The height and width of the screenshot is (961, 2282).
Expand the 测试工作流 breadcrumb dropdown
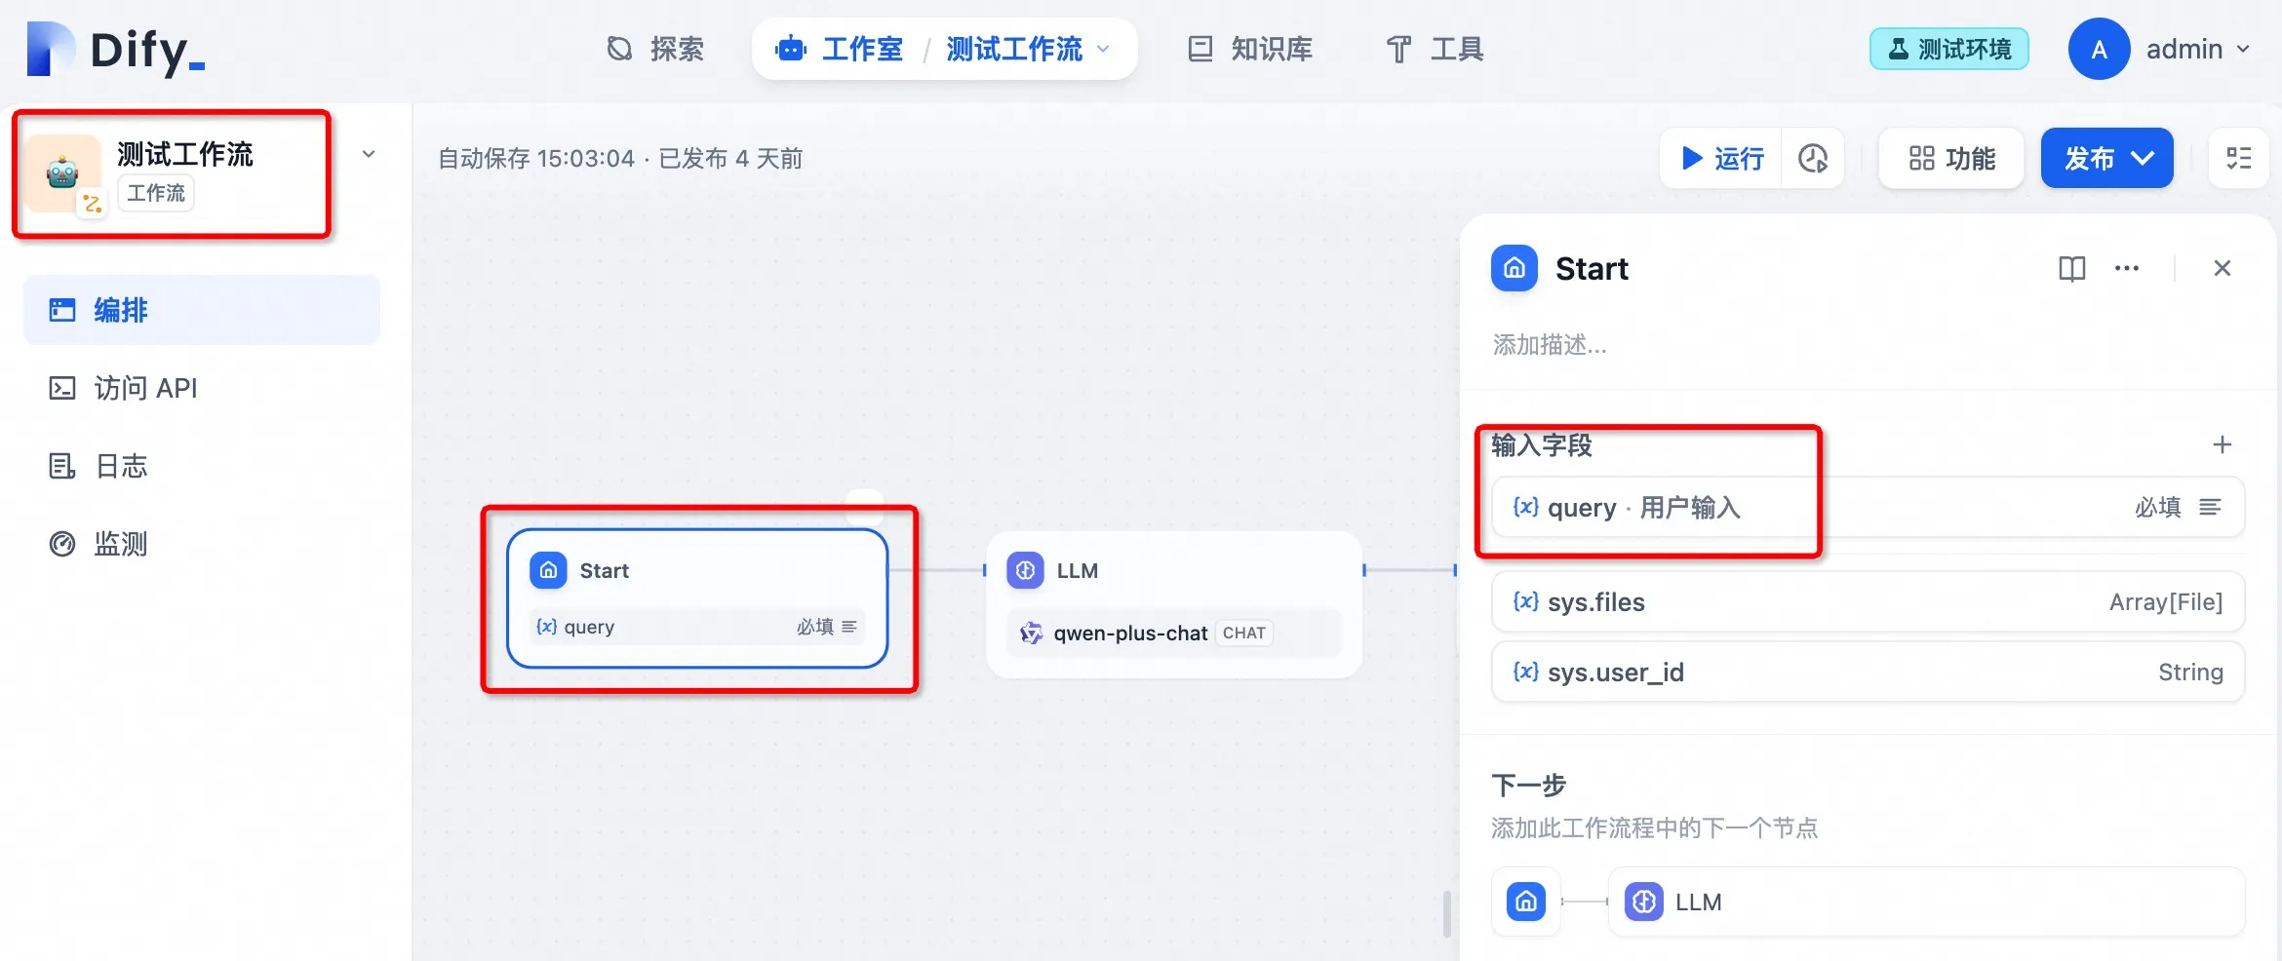coord(1104,49)
